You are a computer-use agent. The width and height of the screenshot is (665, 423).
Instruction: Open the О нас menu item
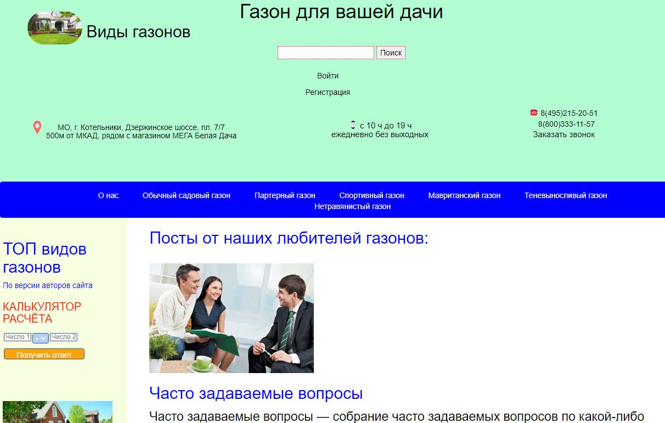click(108, 195)
